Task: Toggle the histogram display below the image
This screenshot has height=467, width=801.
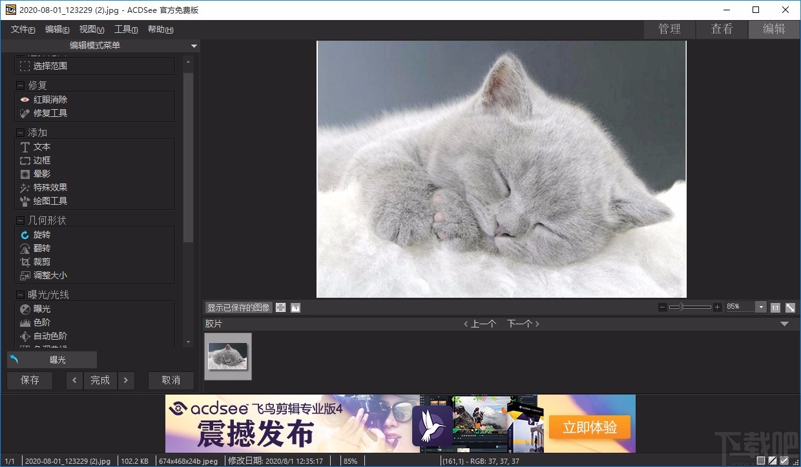Action: click(295, 307)
